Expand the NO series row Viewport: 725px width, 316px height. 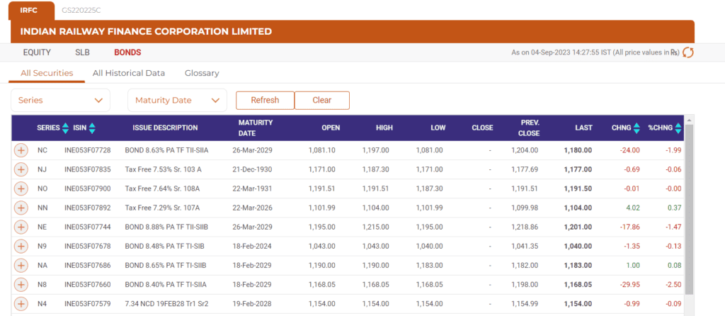[21, 188]
